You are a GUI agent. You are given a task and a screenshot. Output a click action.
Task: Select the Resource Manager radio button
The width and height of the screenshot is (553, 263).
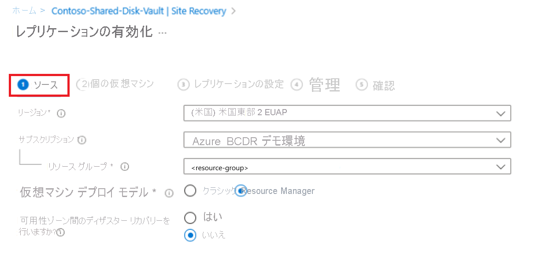click(241, 191)
